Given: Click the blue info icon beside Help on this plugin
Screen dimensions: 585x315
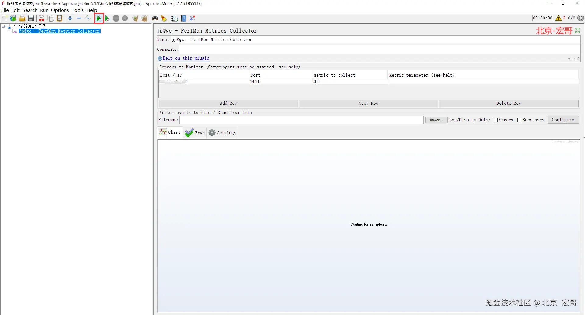Looking at the screenshot, I should tap(160, 58).
